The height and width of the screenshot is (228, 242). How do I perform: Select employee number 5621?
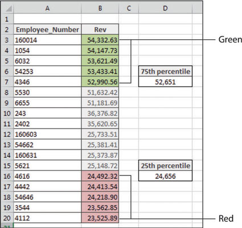point(47,166)
